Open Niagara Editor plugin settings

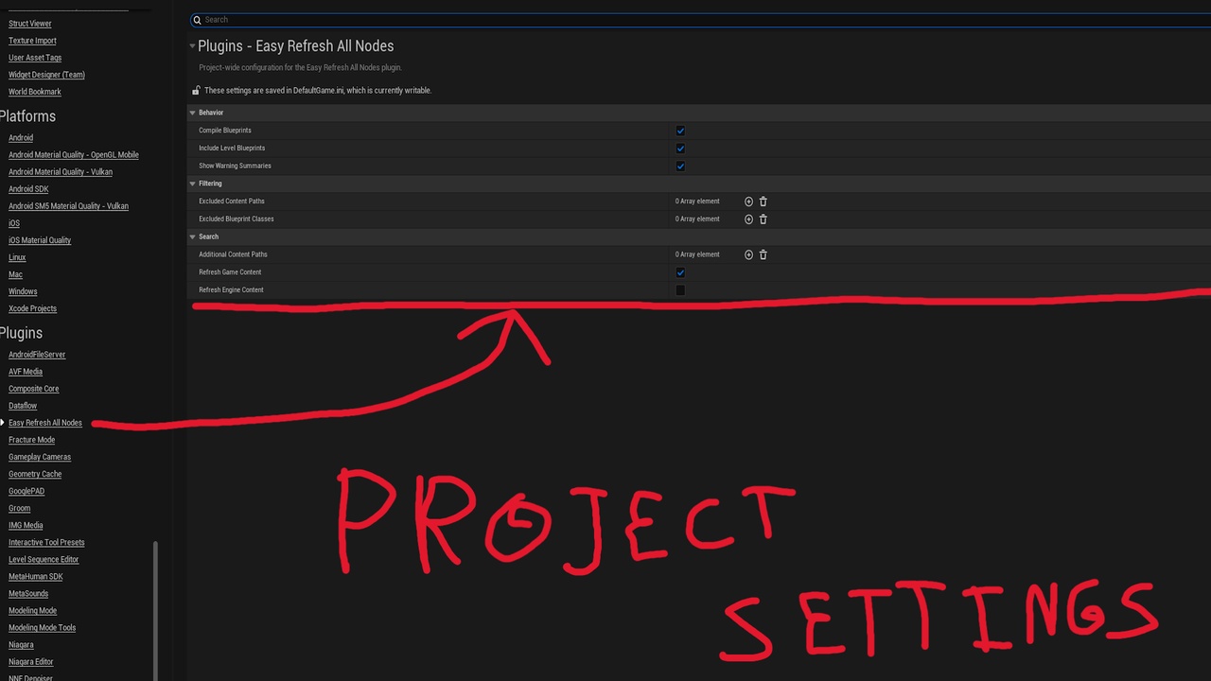tap(30, 662)
